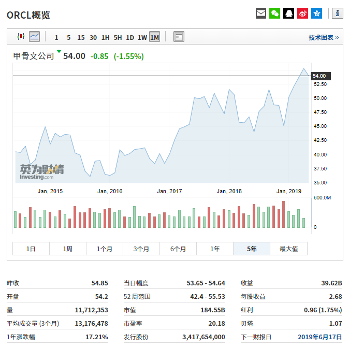Select the 5 minute interval

coord(68,37)
